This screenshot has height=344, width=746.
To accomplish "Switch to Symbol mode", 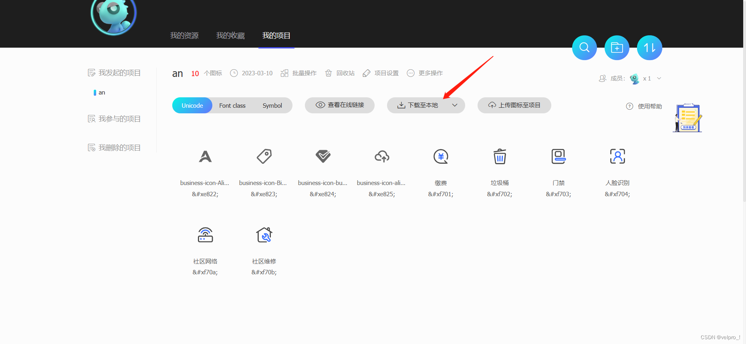I will tap(272, 105).
